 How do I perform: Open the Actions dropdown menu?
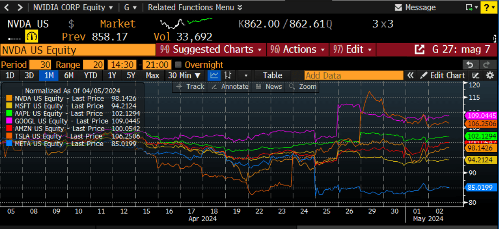298,50
